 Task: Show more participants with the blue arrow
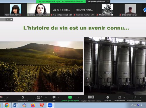145,10
